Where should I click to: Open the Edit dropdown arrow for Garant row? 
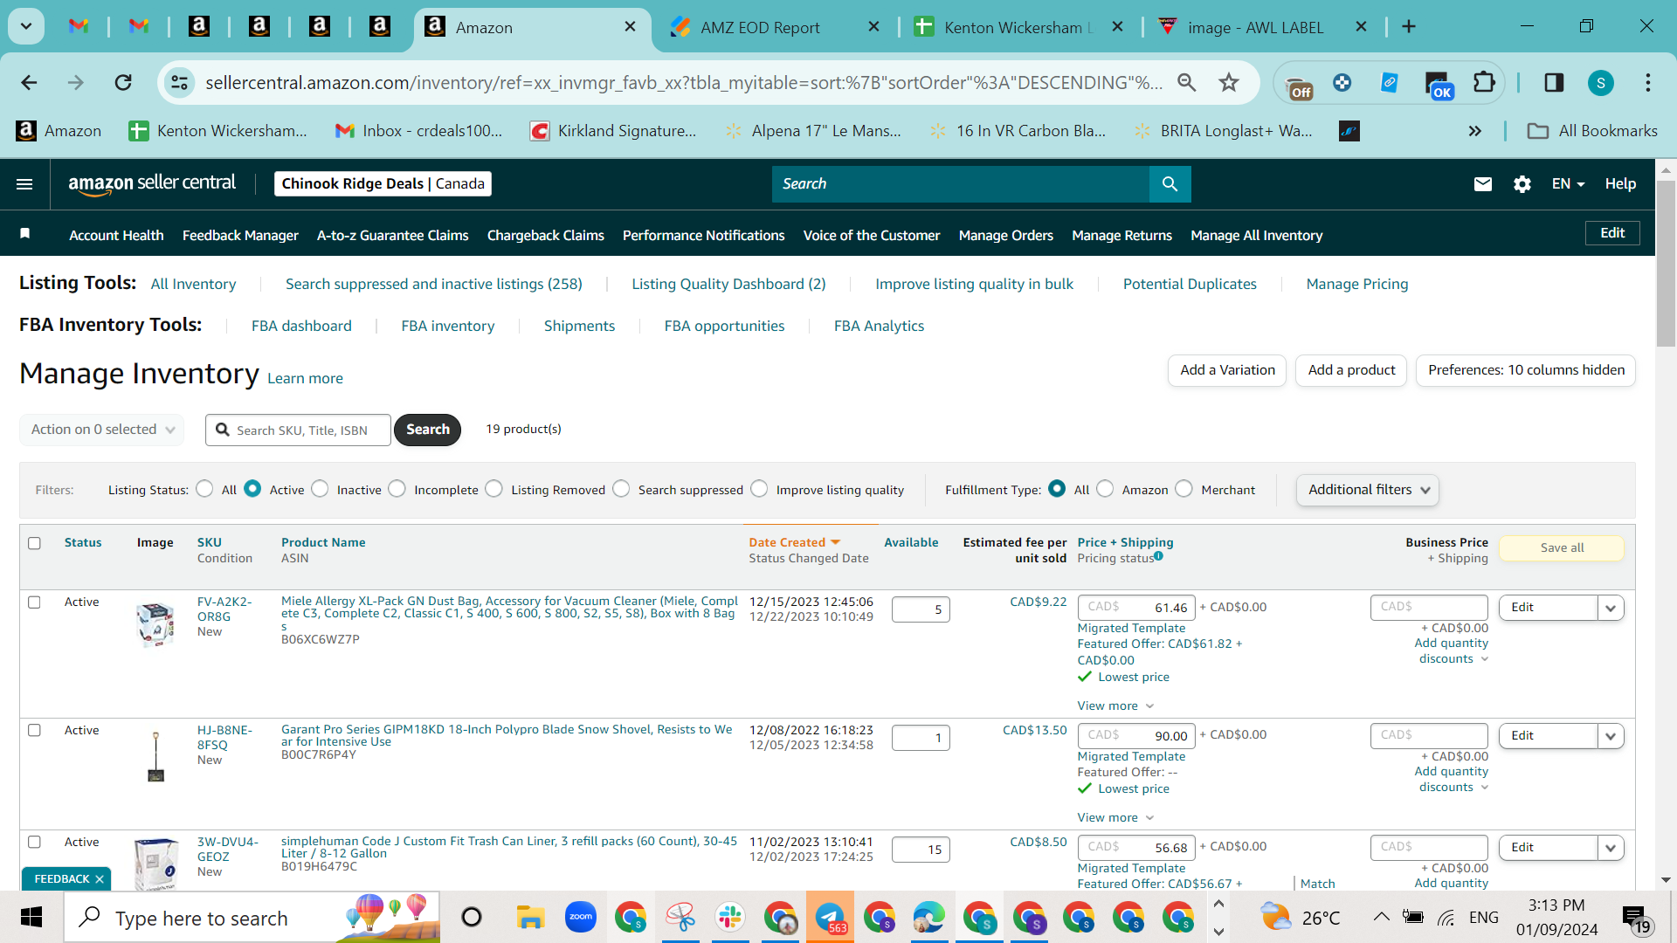(x=1611, y=736)
